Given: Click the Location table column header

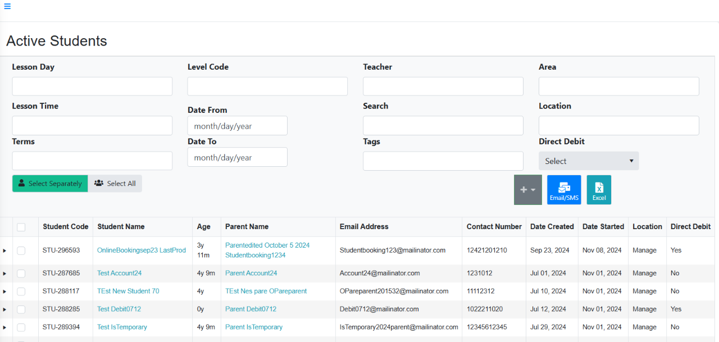Looking at the screenshot, I should pyautogui.click(x=647, y=227).
